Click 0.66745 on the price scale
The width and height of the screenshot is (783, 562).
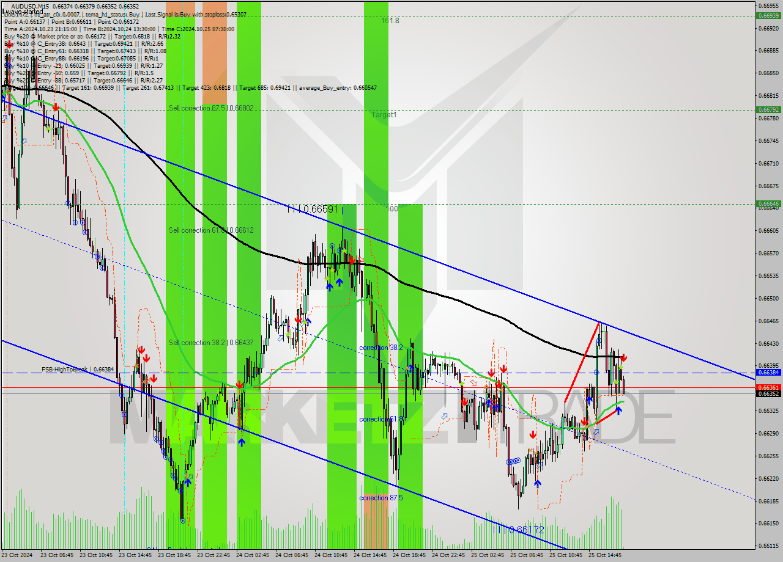pos(768,140)
